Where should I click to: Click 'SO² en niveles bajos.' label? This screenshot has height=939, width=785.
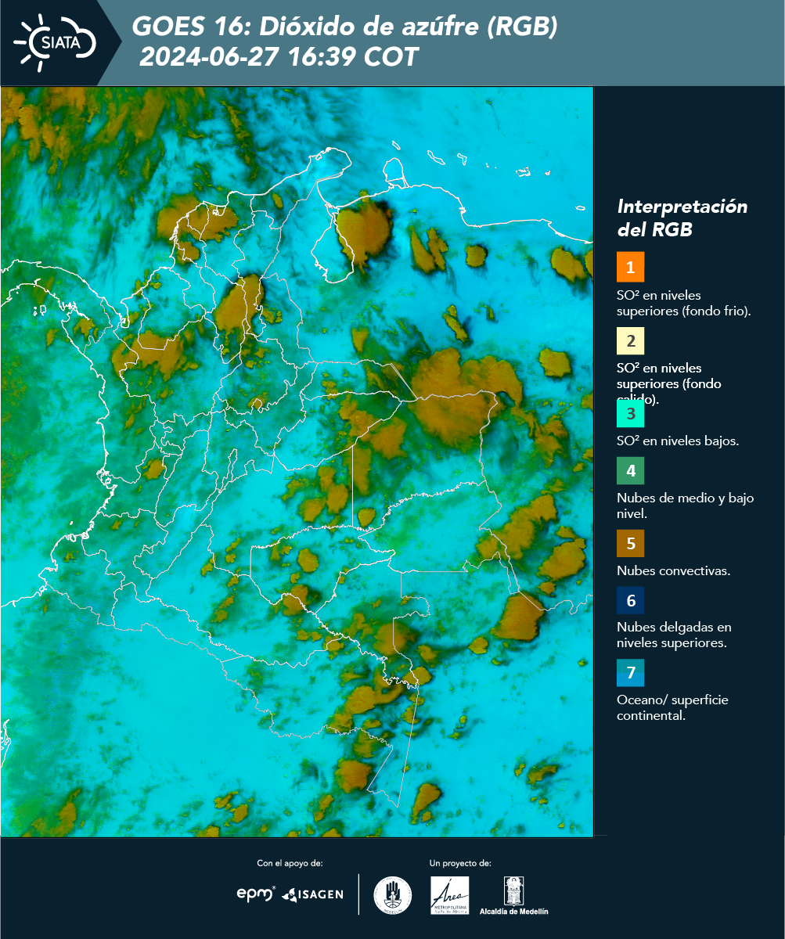point(678,441)
